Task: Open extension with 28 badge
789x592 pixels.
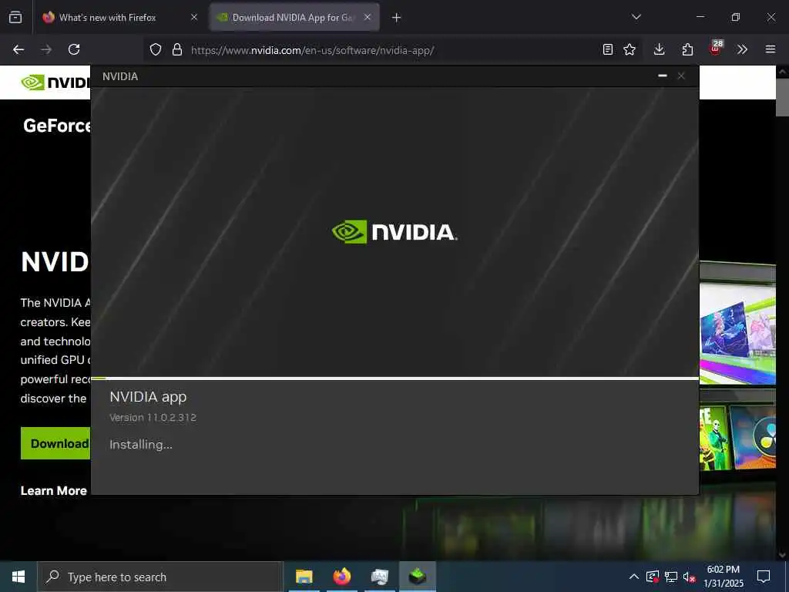Action: 716,49
